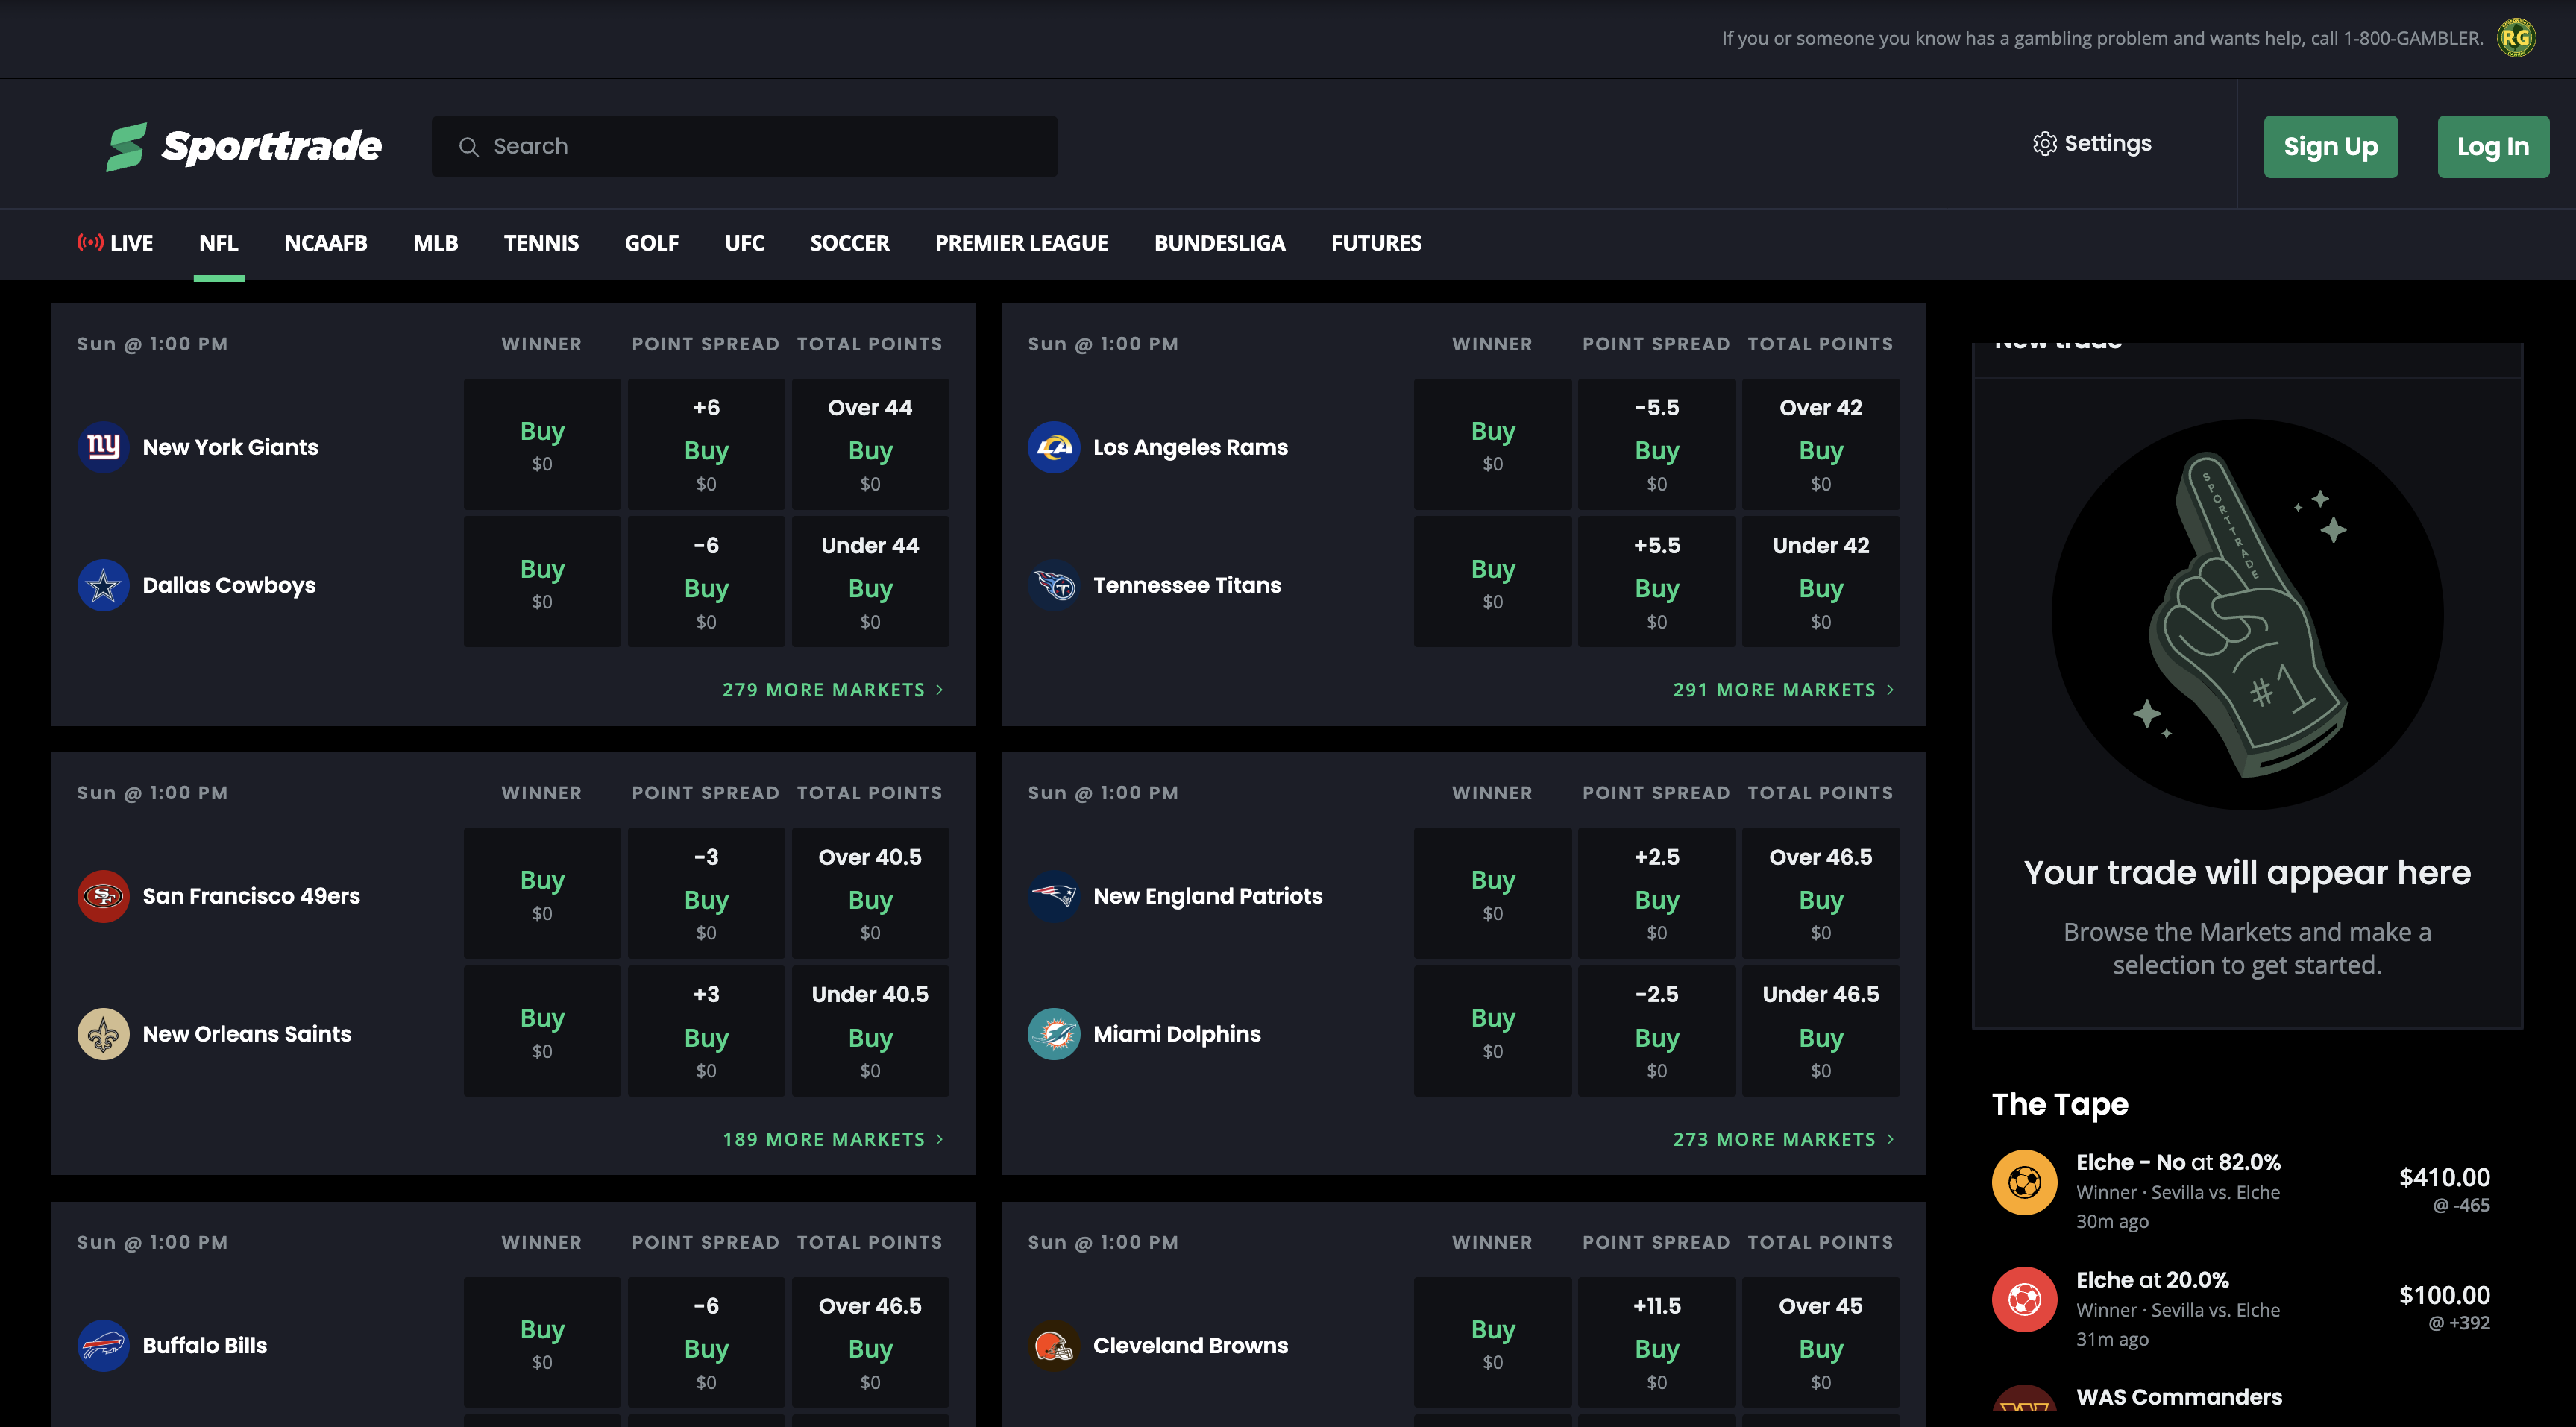
Task: Open the FUTURES tab
Action: tap(1376, 243)
